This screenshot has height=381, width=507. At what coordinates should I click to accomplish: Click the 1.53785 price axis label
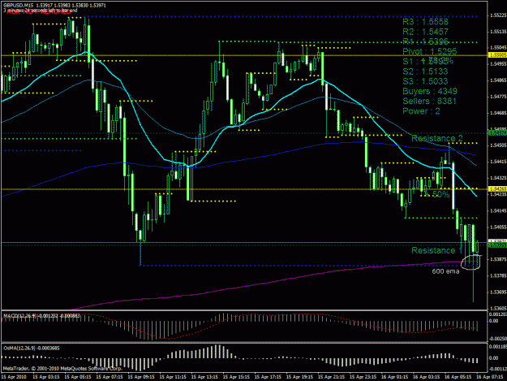(x=498, y=275)
